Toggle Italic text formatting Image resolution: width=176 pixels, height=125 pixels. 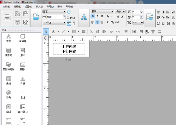pos(97,16)
